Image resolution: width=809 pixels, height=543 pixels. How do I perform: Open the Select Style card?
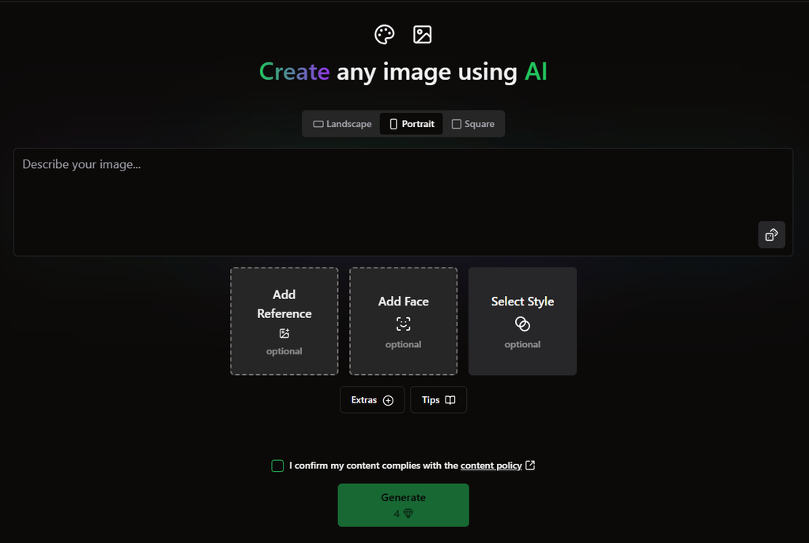click(x=523, y=321)
